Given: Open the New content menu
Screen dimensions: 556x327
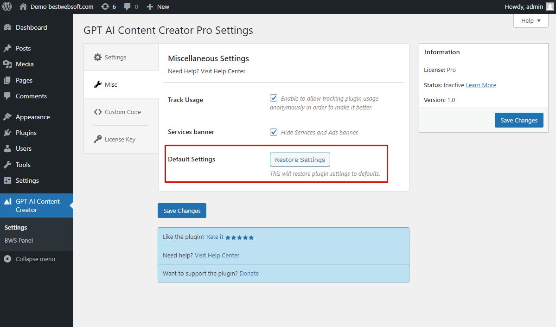Looking at the screenshot, I should (158, 7).
